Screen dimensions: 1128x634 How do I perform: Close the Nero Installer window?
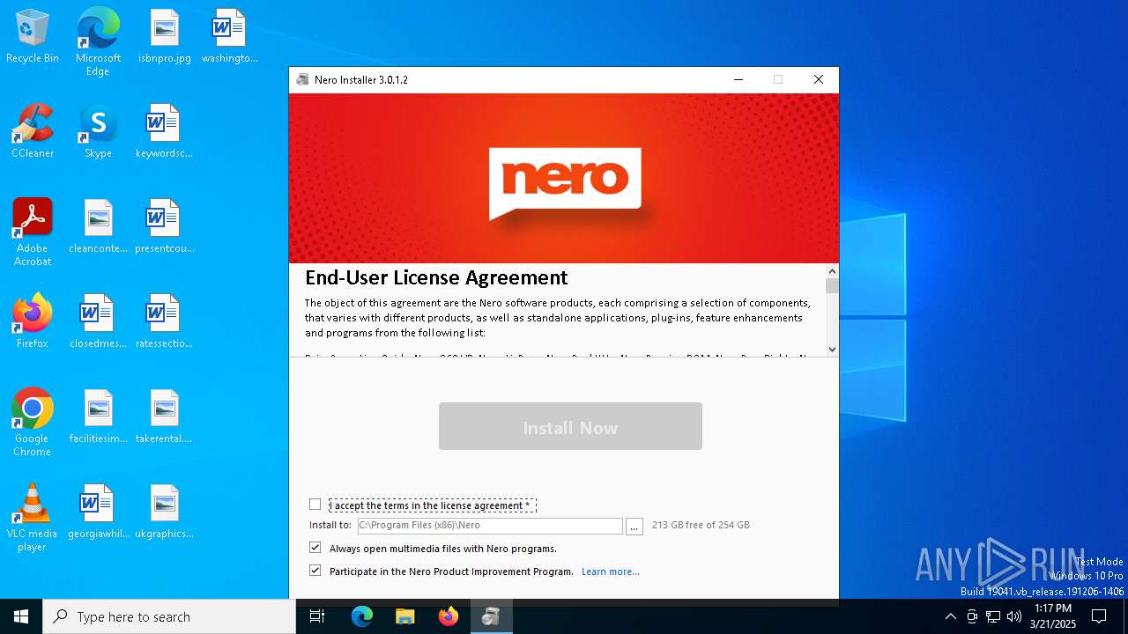point(819,79)
